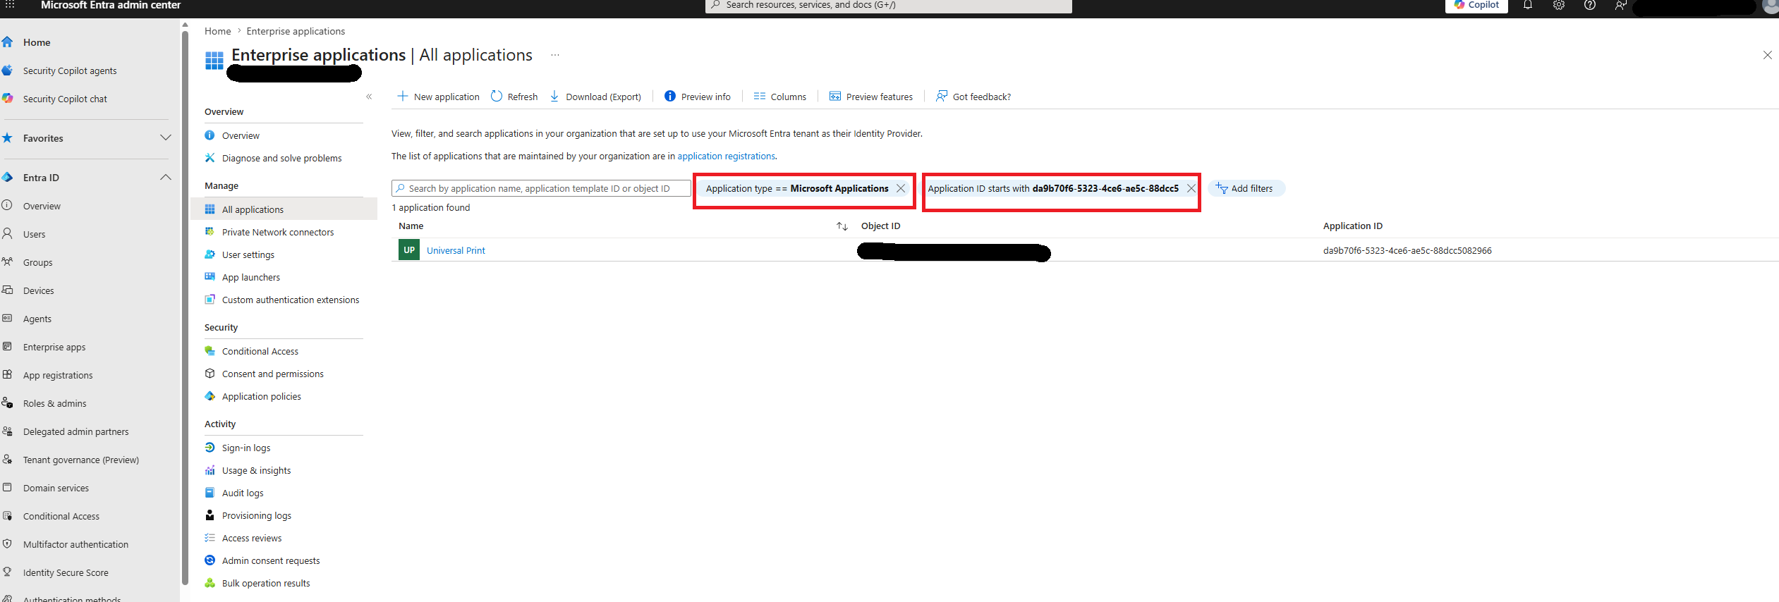The height and width of the screenshot is (602, 1779).
Task: Sort by the Name column arrows
Action: pos(842,226)
